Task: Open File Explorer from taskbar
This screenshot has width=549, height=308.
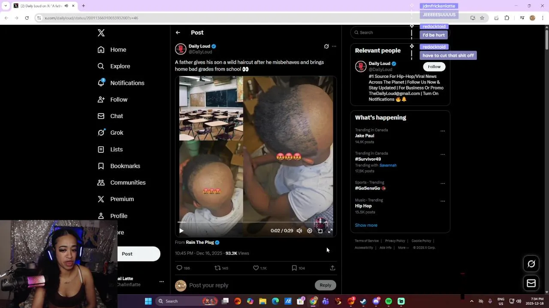Action: pyautogui.click(x=262, y=301)
